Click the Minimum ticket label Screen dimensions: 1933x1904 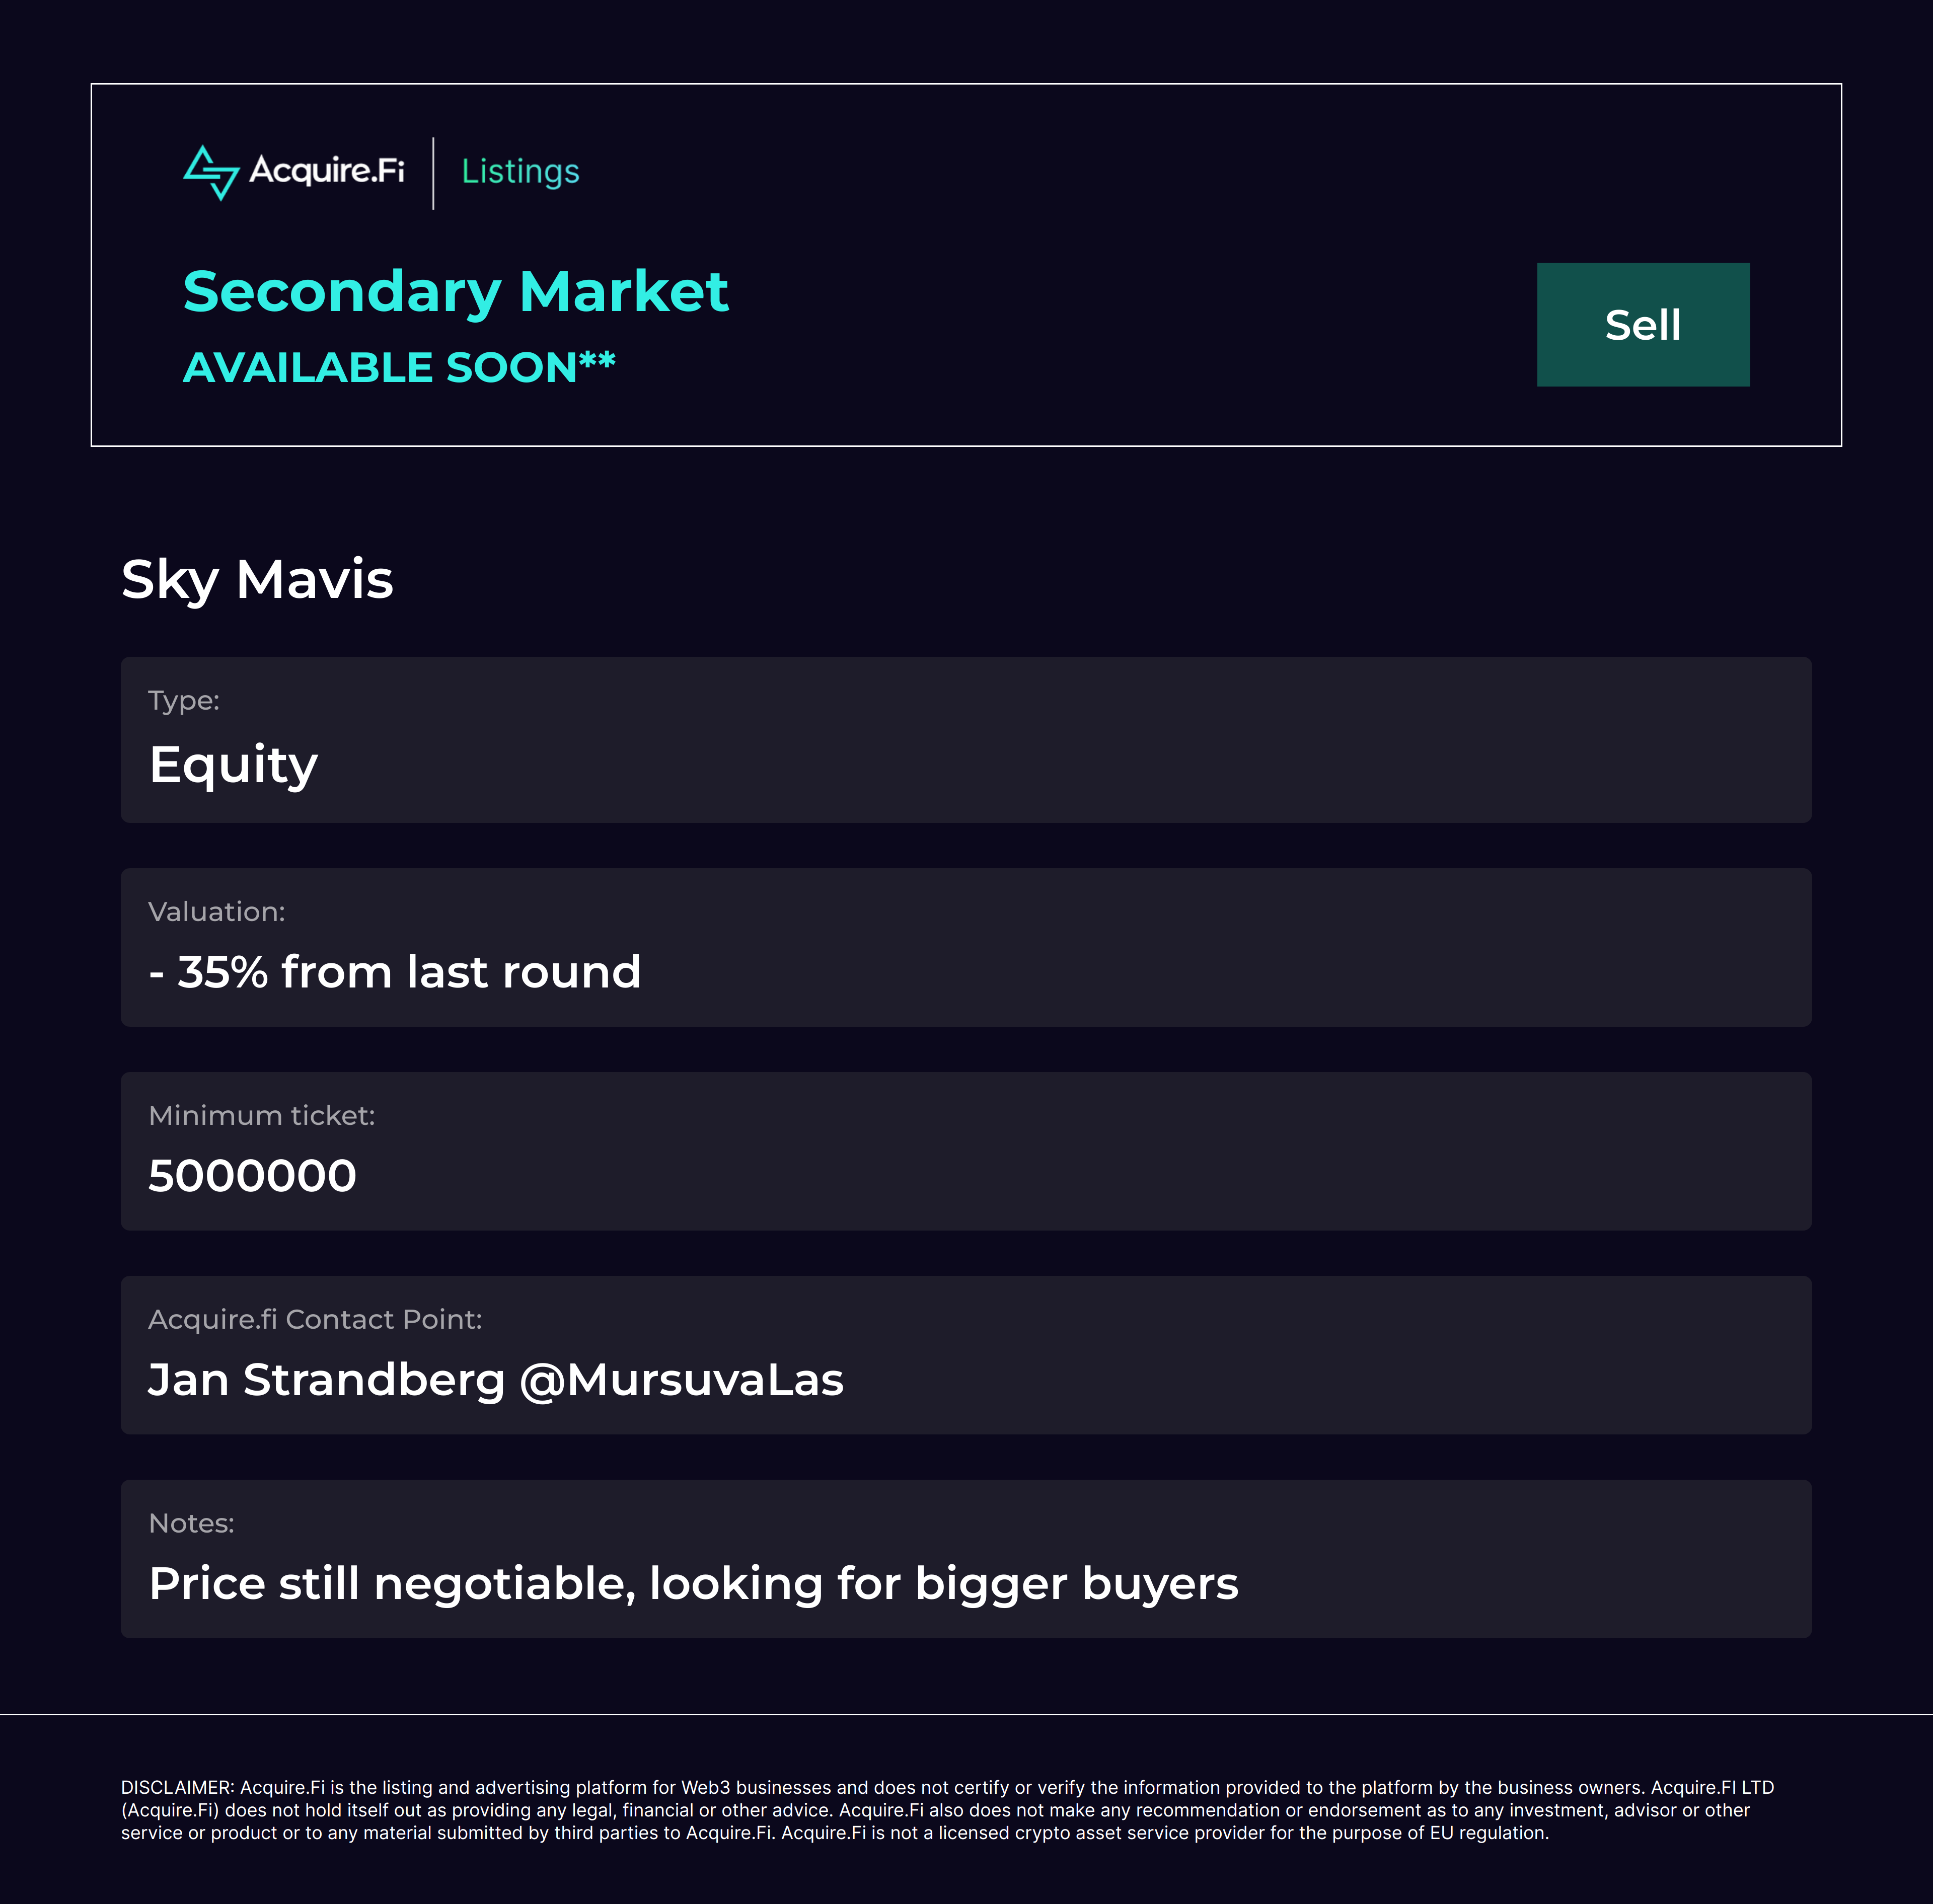pos(261,1116)
